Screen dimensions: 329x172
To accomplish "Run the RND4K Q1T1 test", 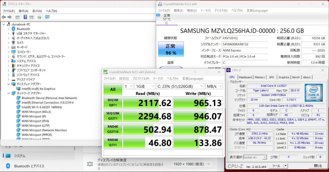I will (113, 142).
